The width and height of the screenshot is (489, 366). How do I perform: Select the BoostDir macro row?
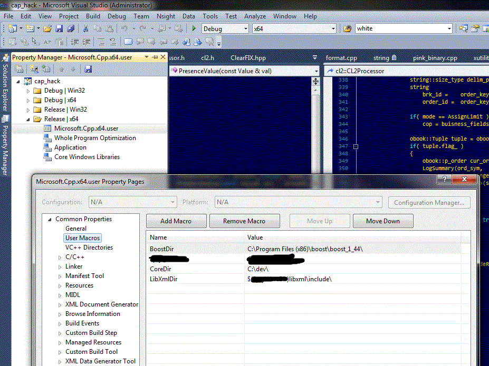(304, 249)
